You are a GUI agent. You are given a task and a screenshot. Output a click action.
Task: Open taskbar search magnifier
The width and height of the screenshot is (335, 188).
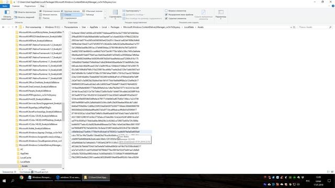pos(13,181)
